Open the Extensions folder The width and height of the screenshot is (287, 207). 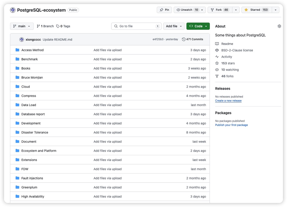click(29, 160)
